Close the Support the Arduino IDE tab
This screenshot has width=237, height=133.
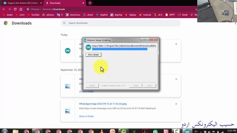pyautogui.click(x=41, y=3)
